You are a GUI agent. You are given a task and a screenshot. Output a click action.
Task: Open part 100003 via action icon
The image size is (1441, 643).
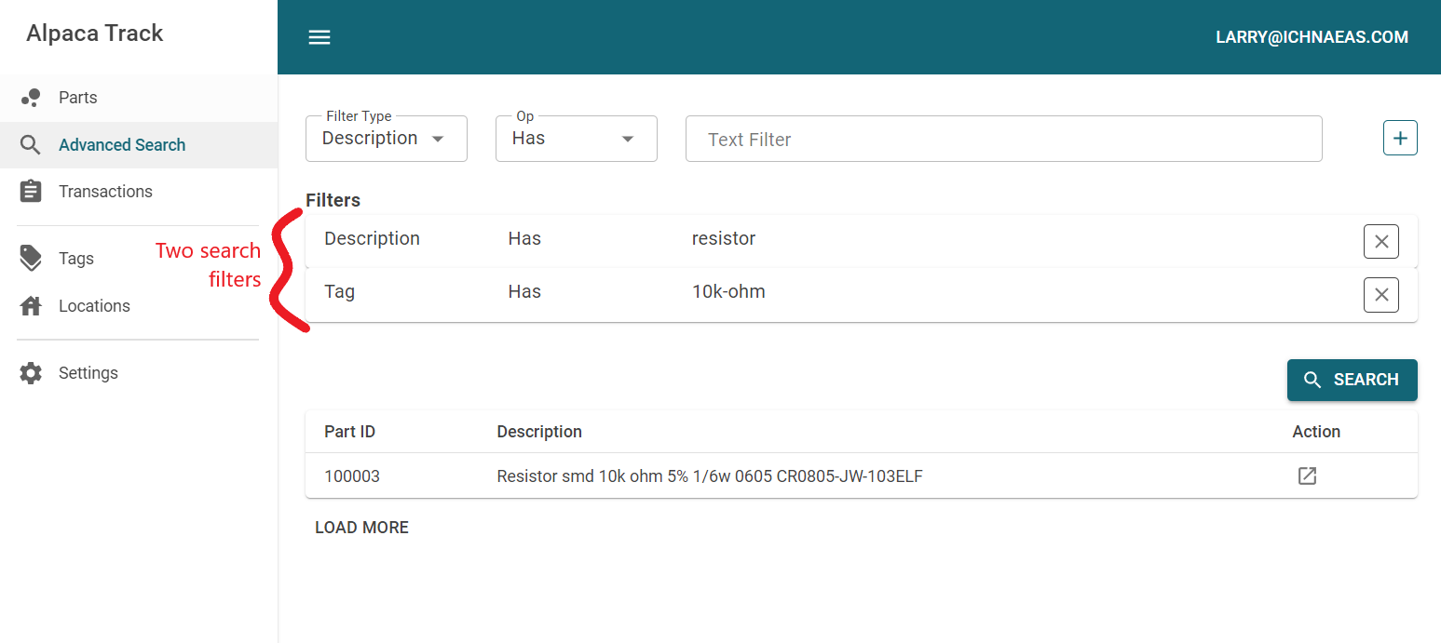[x=1307, y=476]
